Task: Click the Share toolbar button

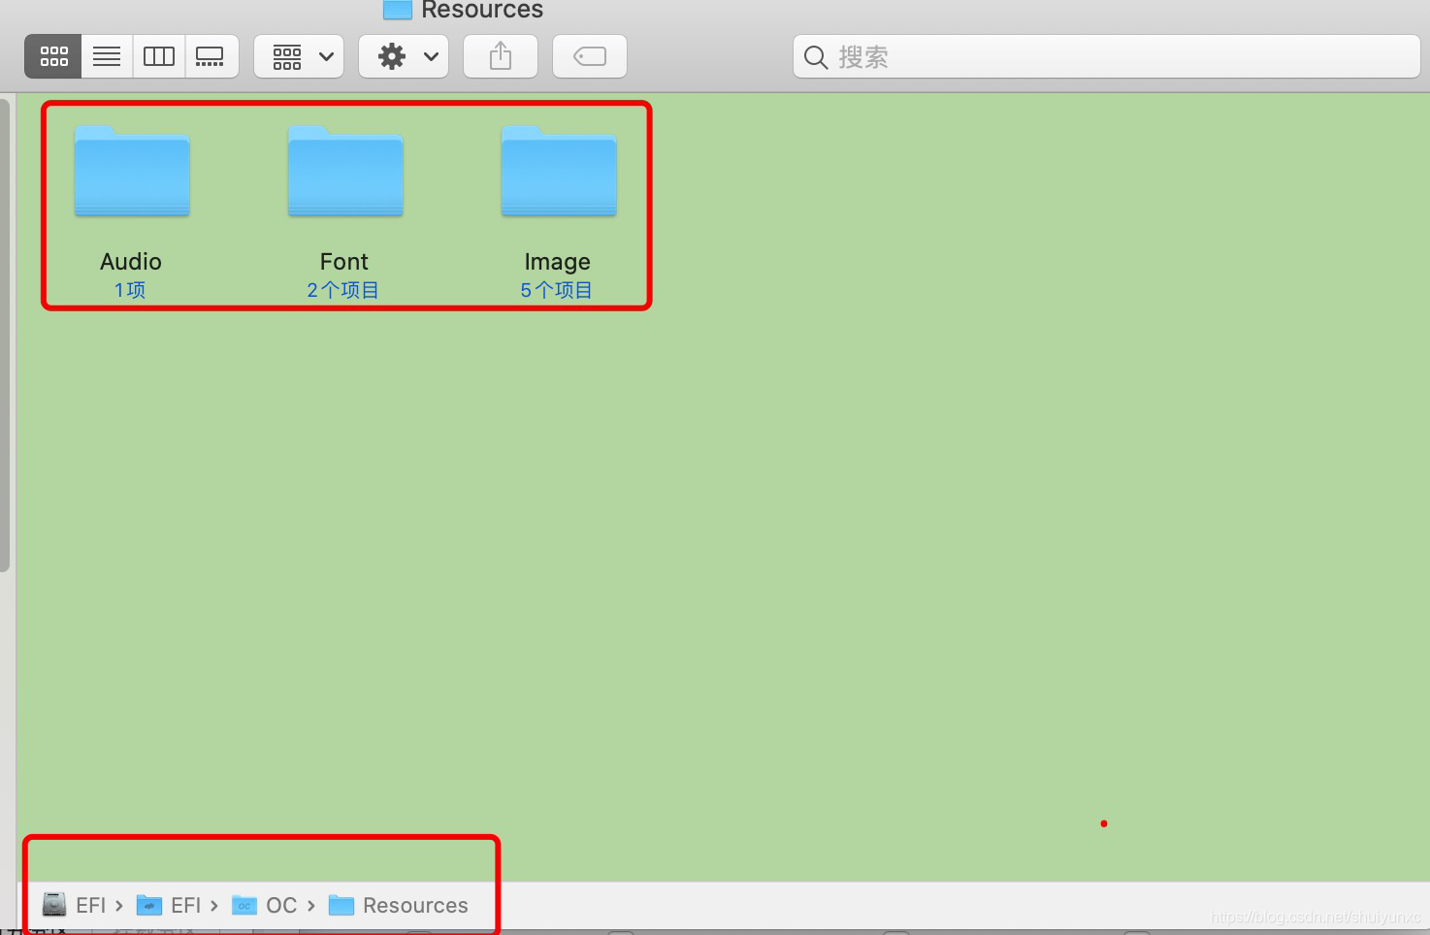Action: pyautogui.click(x=501, y=56)
